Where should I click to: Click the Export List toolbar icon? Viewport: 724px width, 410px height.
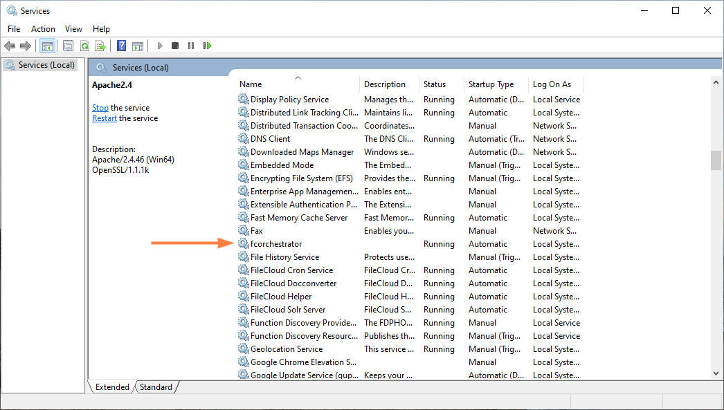coord(100,46)
